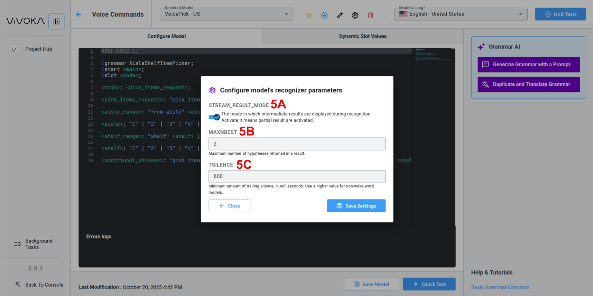Click the star favorite model icon
The image size is (593, 296).
click(309, 15)
